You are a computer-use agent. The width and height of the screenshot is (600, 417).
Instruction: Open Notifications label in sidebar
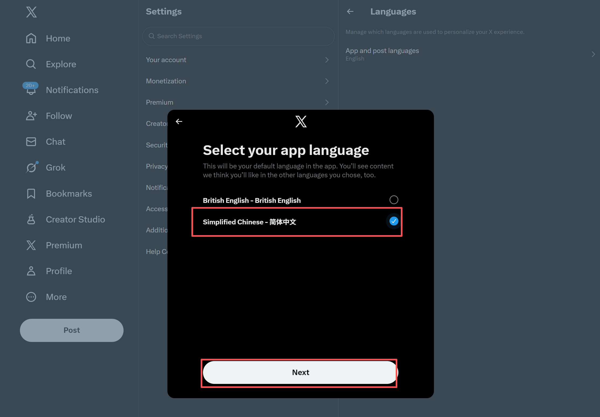pos(72,90)
